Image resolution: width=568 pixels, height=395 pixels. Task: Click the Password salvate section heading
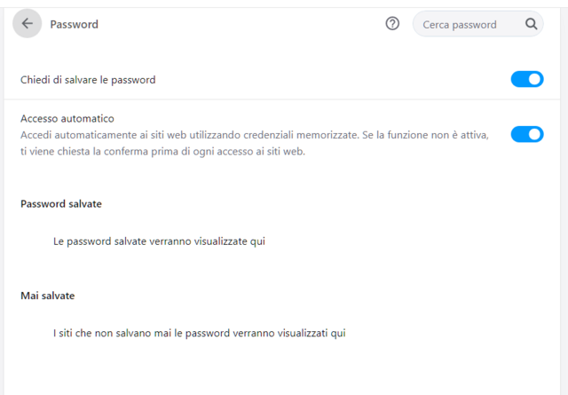tap(61, 204)
